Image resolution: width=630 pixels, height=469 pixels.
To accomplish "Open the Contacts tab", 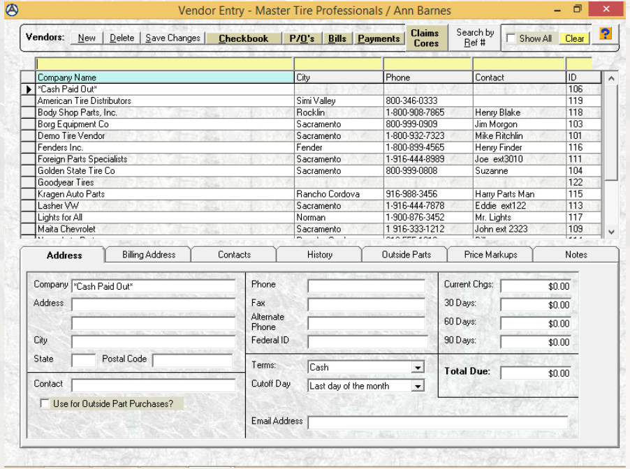I will [234, 255].
